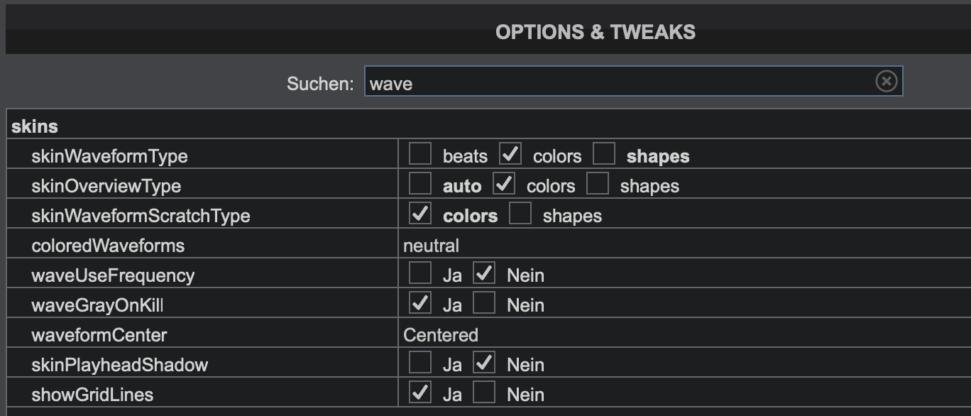Clear the search field with X icon
Screen dimensions: 971x416
pos(887,82)
